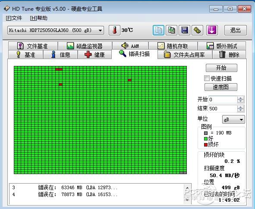Click the purple down-arrow icon
The height and width of the screenshot is (209, 255).
pyautogui.click(x=212, y=30)
